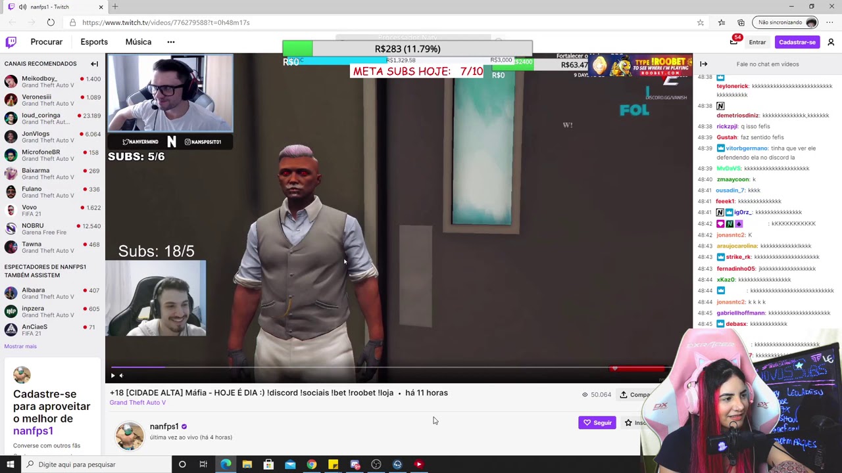This screenshot has height=473, width=842.
Task: Click gabriellhoffmann username in chat
Action: pos(741,313)
